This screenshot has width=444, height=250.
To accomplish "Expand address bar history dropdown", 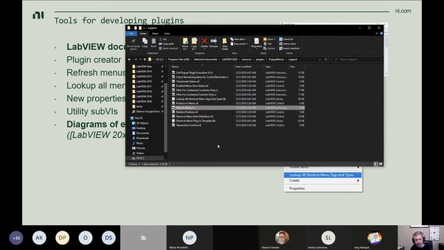I will 320,60.
